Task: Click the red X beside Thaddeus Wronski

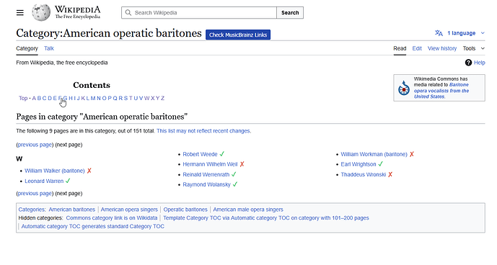Action: (390, 174)
